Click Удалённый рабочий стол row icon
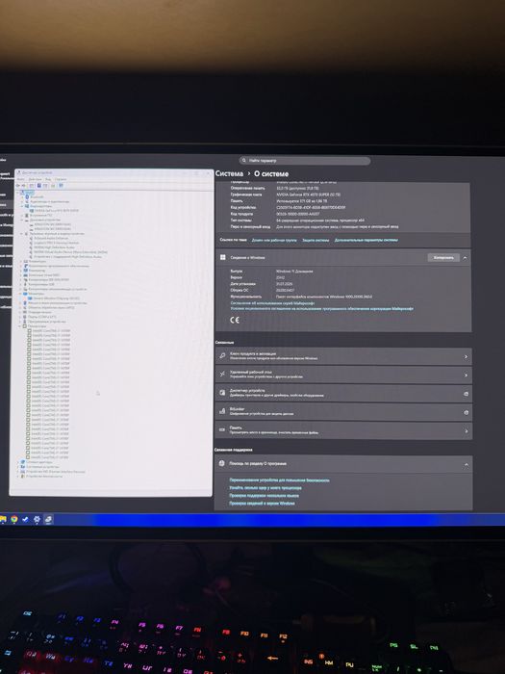Viewport: 505px width, 674px height. (222, 375)
